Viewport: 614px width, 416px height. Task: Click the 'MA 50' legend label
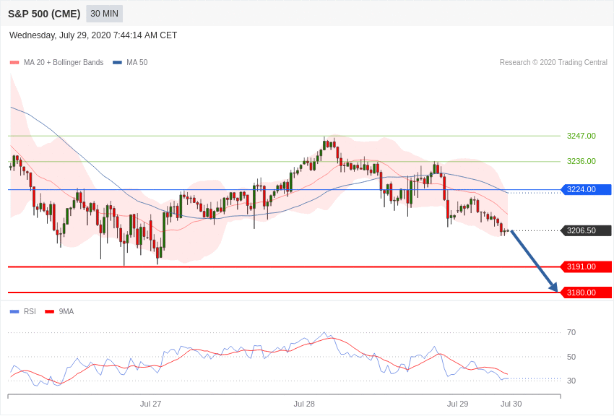(137, 62)
